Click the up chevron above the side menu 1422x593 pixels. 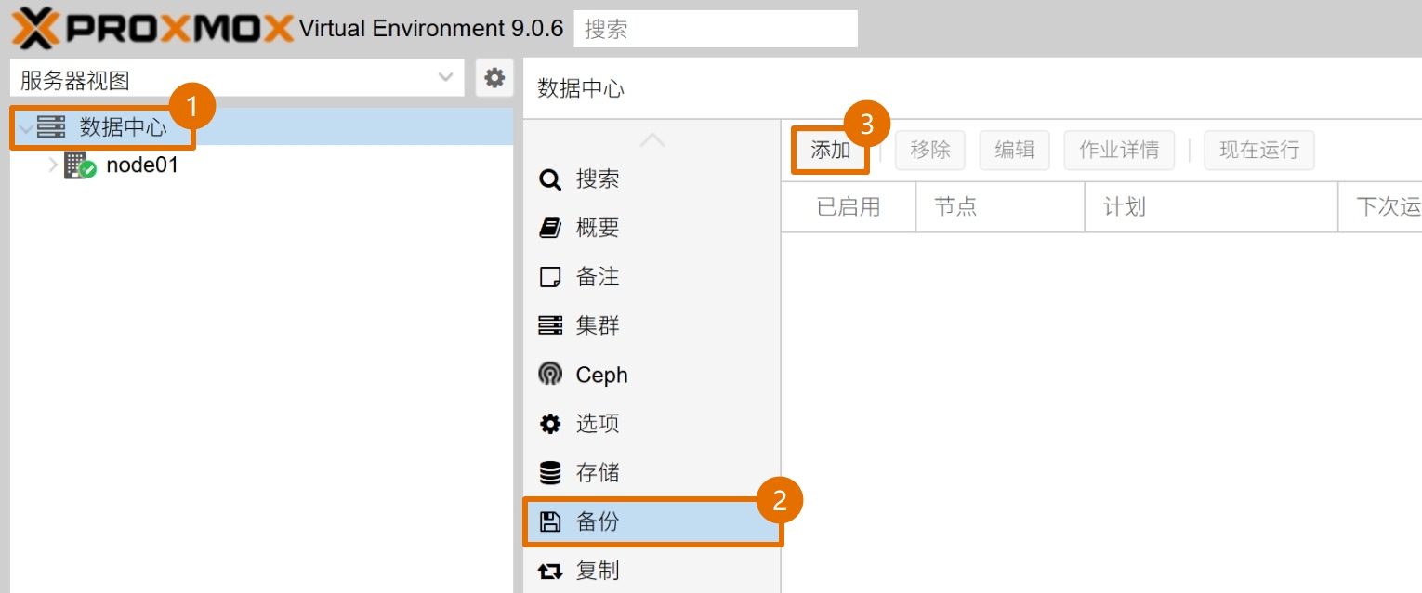coord(652,140)
